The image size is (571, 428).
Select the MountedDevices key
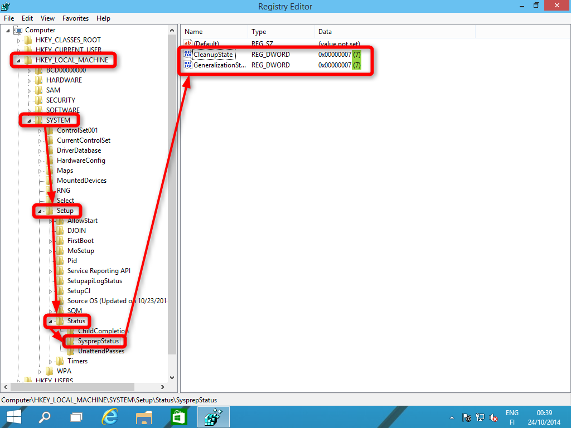(81, 181)
